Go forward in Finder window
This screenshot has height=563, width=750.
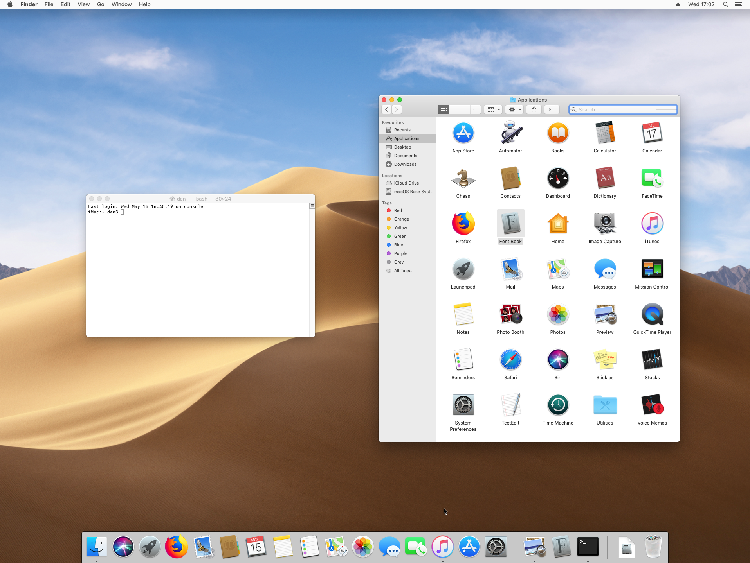[x=397, y=109]
